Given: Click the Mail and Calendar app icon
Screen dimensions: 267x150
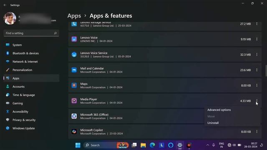Looking at the screenshot, I should [x=74, y=70].
